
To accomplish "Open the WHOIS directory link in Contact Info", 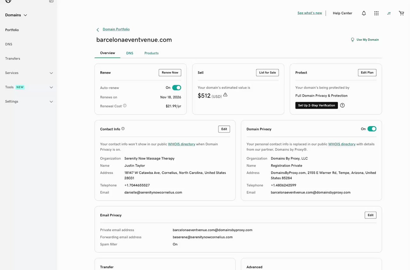I will coord(182,144).
